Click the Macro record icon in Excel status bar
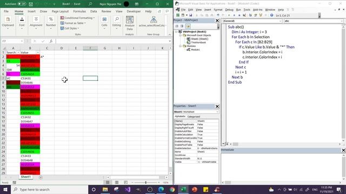The width and height of the screenshot is (346, 194). pos(15,183)
